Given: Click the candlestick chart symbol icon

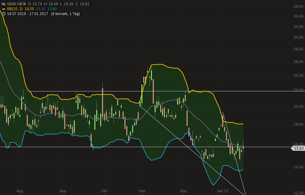Looking at the screenshot, I should click(3, 3).
